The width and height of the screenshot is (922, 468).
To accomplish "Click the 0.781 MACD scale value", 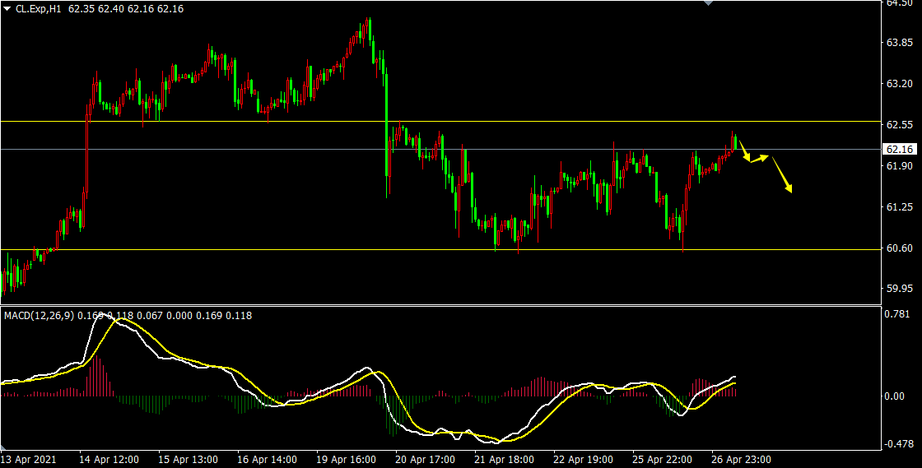I will 896,313.
